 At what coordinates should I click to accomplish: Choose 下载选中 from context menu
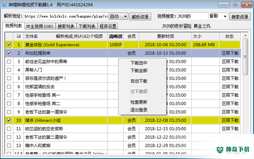point(139,63)
